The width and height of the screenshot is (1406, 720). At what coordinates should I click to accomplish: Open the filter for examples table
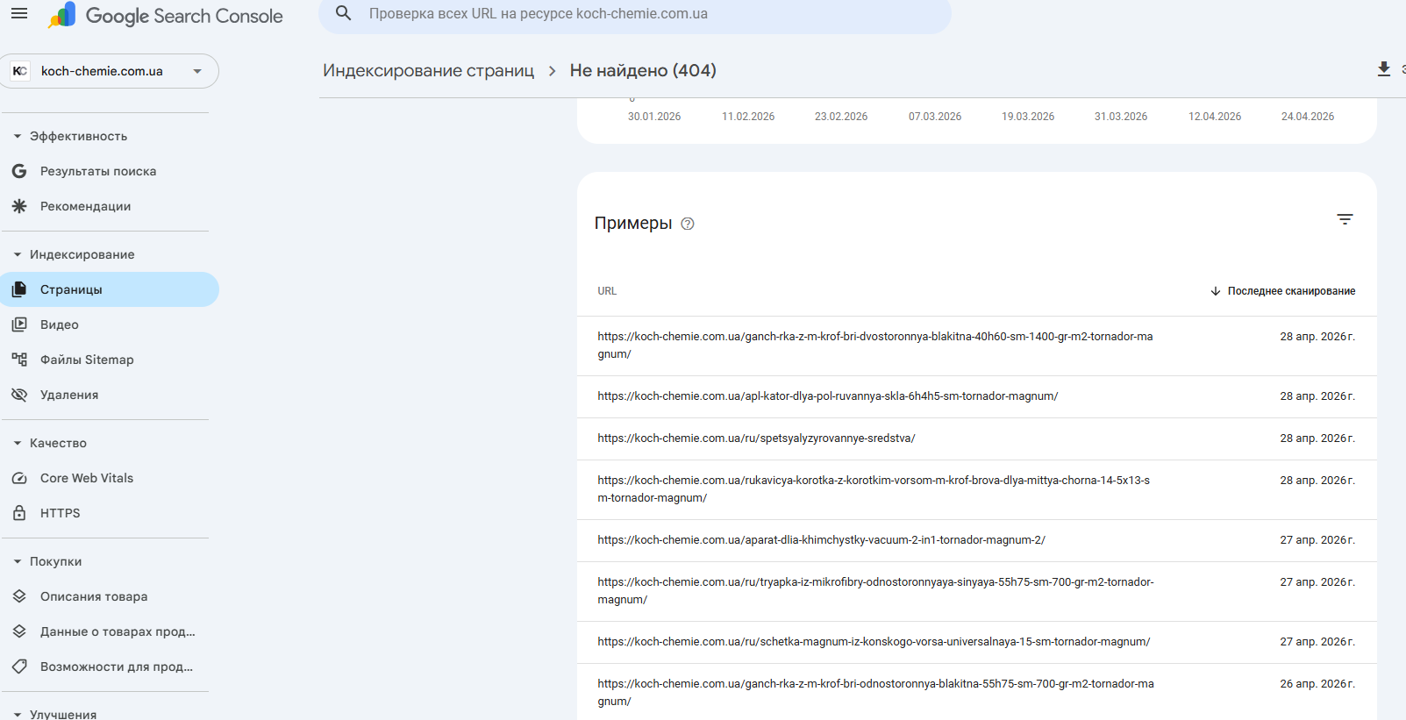(1345, 219)
